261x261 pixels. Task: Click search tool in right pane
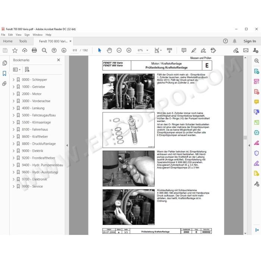click(257, 61)
